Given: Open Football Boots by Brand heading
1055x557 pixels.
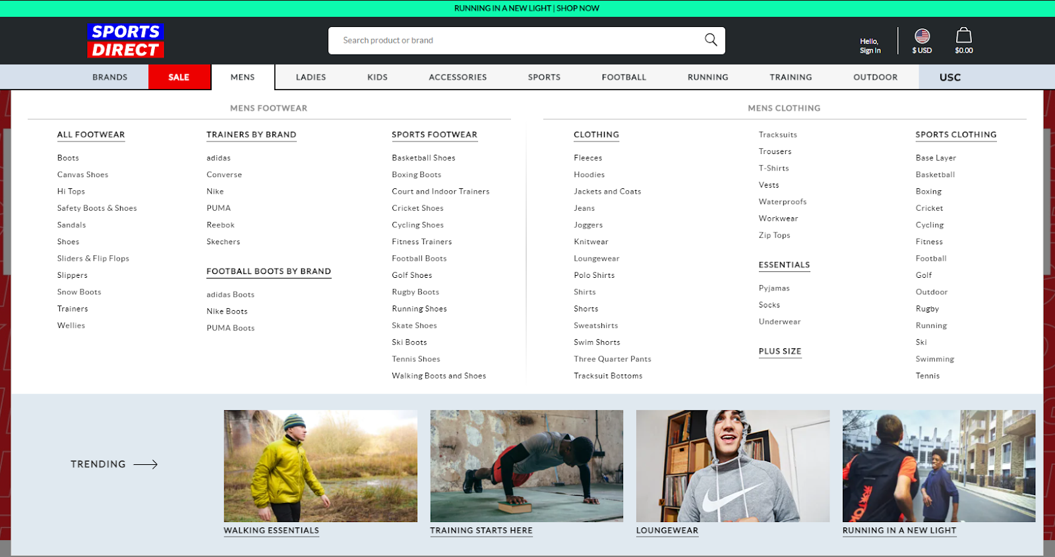Looking at the screenshot, I should [x=269, y=271].
